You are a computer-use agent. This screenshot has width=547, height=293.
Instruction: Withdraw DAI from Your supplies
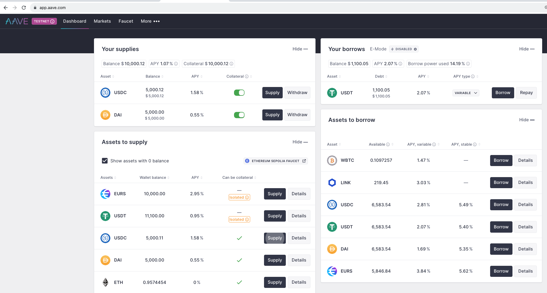click(x=297, y=115)
